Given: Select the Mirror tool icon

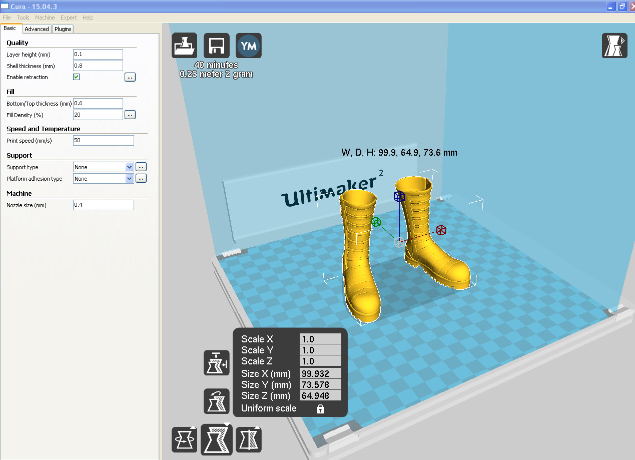Looking at the screenshot, I should tap(249, 440).
